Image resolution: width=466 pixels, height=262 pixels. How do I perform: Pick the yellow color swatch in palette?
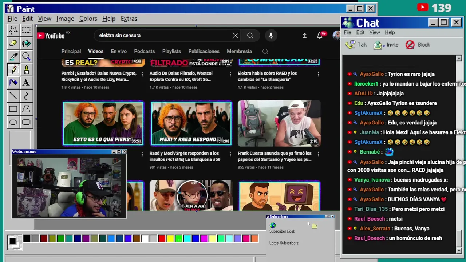coord(170,239)
